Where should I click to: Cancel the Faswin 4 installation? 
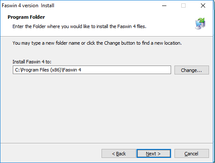click(x=192, y=153)
